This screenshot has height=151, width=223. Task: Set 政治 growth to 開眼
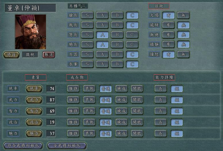pos(137,122)
